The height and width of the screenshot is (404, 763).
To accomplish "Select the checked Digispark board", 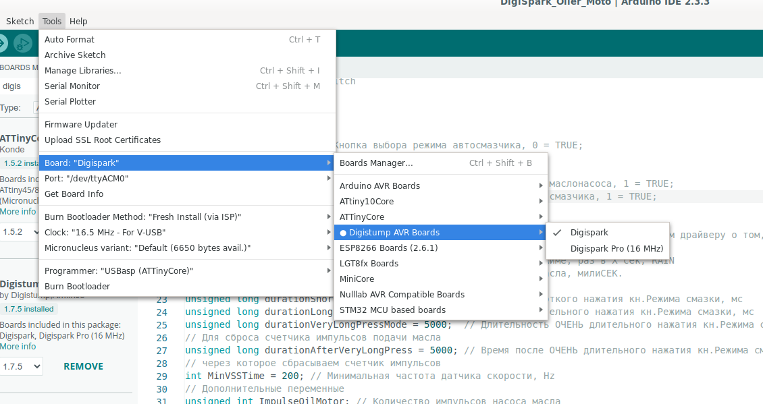I will (608, 233).
